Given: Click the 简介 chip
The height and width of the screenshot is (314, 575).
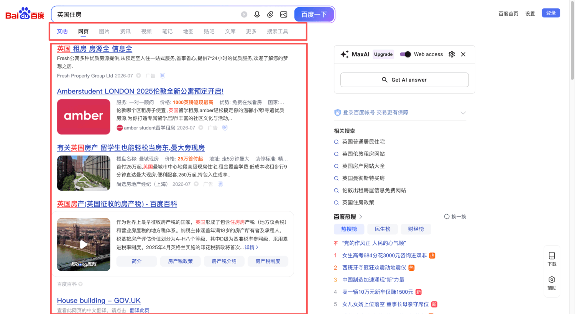Looking at the screenshot, I should tap(137, 261).
